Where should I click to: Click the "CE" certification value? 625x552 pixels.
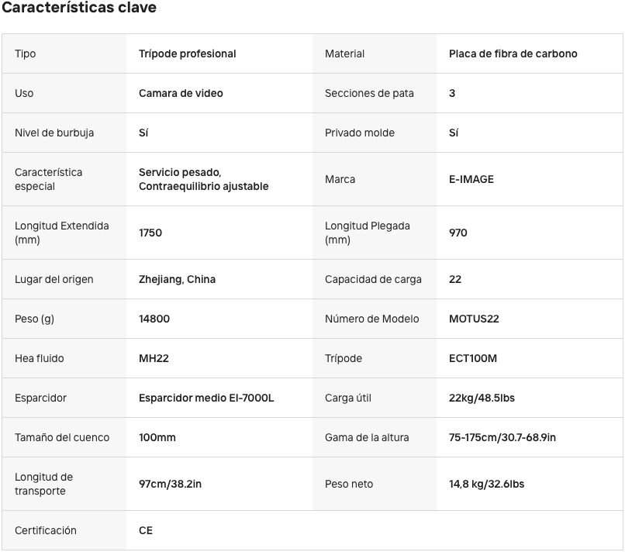pyautogui.click(x=146, y=530)
